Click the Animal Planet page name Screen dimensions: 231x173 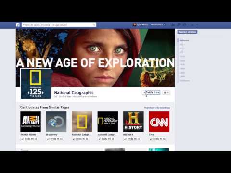pos(28,135)
